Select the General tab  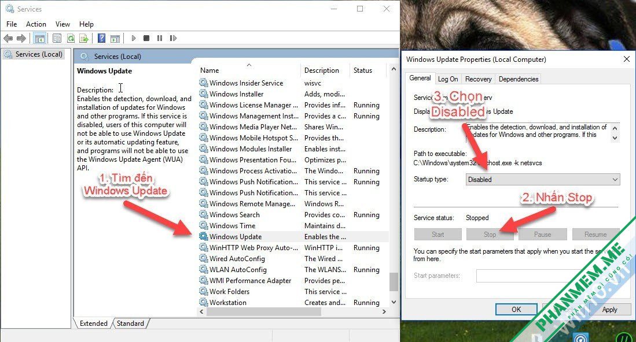coord(420,78)
